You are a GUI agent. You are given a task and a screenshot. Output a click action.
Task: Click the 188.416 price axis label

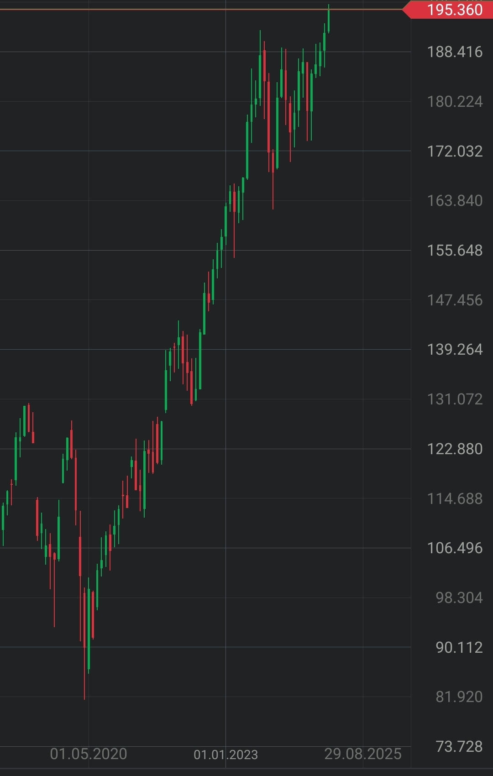tap(455, 52)
